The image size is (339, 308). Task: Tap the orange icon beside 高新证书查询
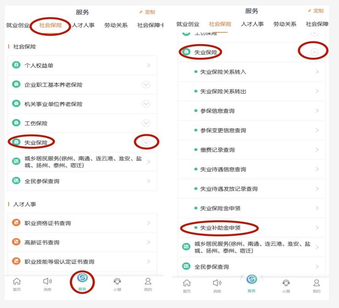16,242
